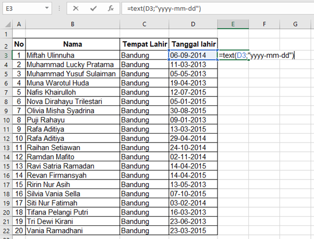Select date cell "19-04-2013"
Viewport: 314px width, 239px height.
coord(193,83)
